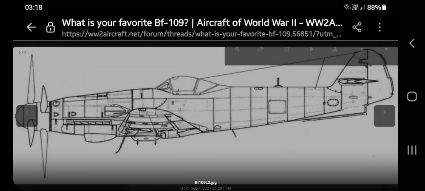
Task: Tap the 'GTX · Sep 4, 2021' caption line
Action: point(206,188)
